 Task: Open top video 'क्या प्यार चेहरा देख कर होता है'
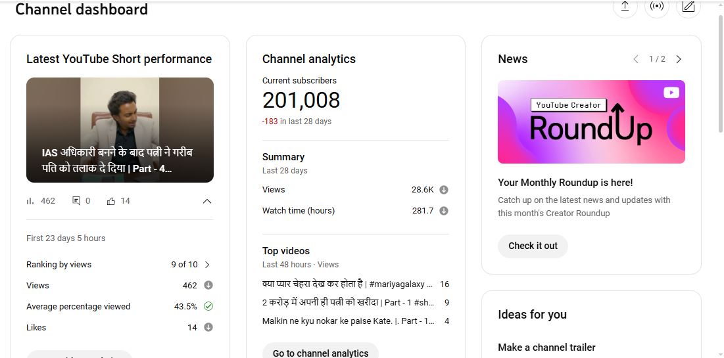point(347,284)
